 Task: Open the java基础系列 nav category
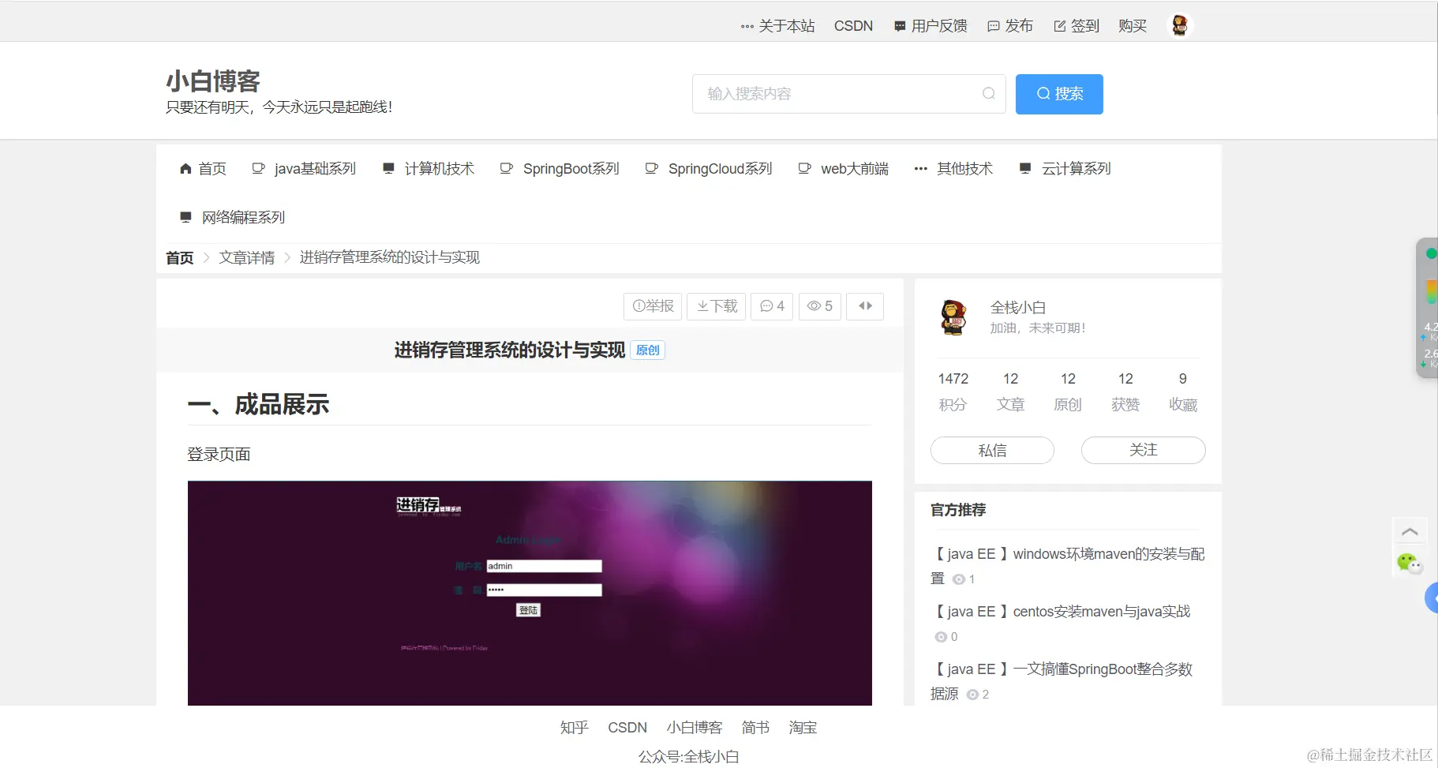click(x=304, y=169)
